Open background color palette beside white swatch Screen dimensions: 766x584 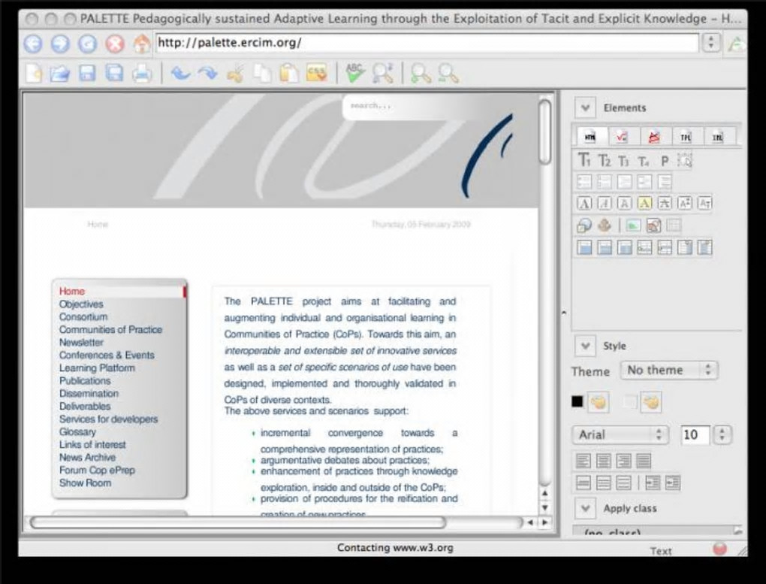coord(650,402)
